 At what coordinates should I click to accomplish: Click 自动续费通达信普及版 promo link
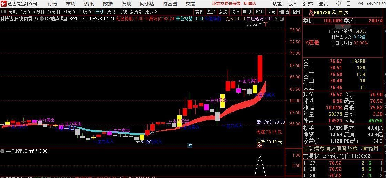click(331, 148)
